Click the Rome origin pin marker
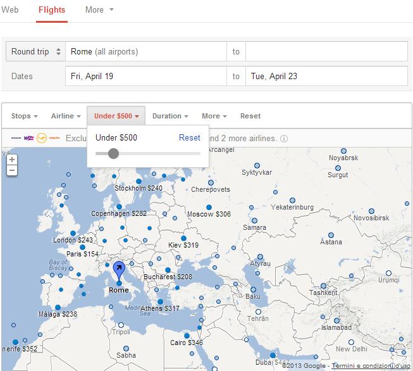 coord(119,272)
